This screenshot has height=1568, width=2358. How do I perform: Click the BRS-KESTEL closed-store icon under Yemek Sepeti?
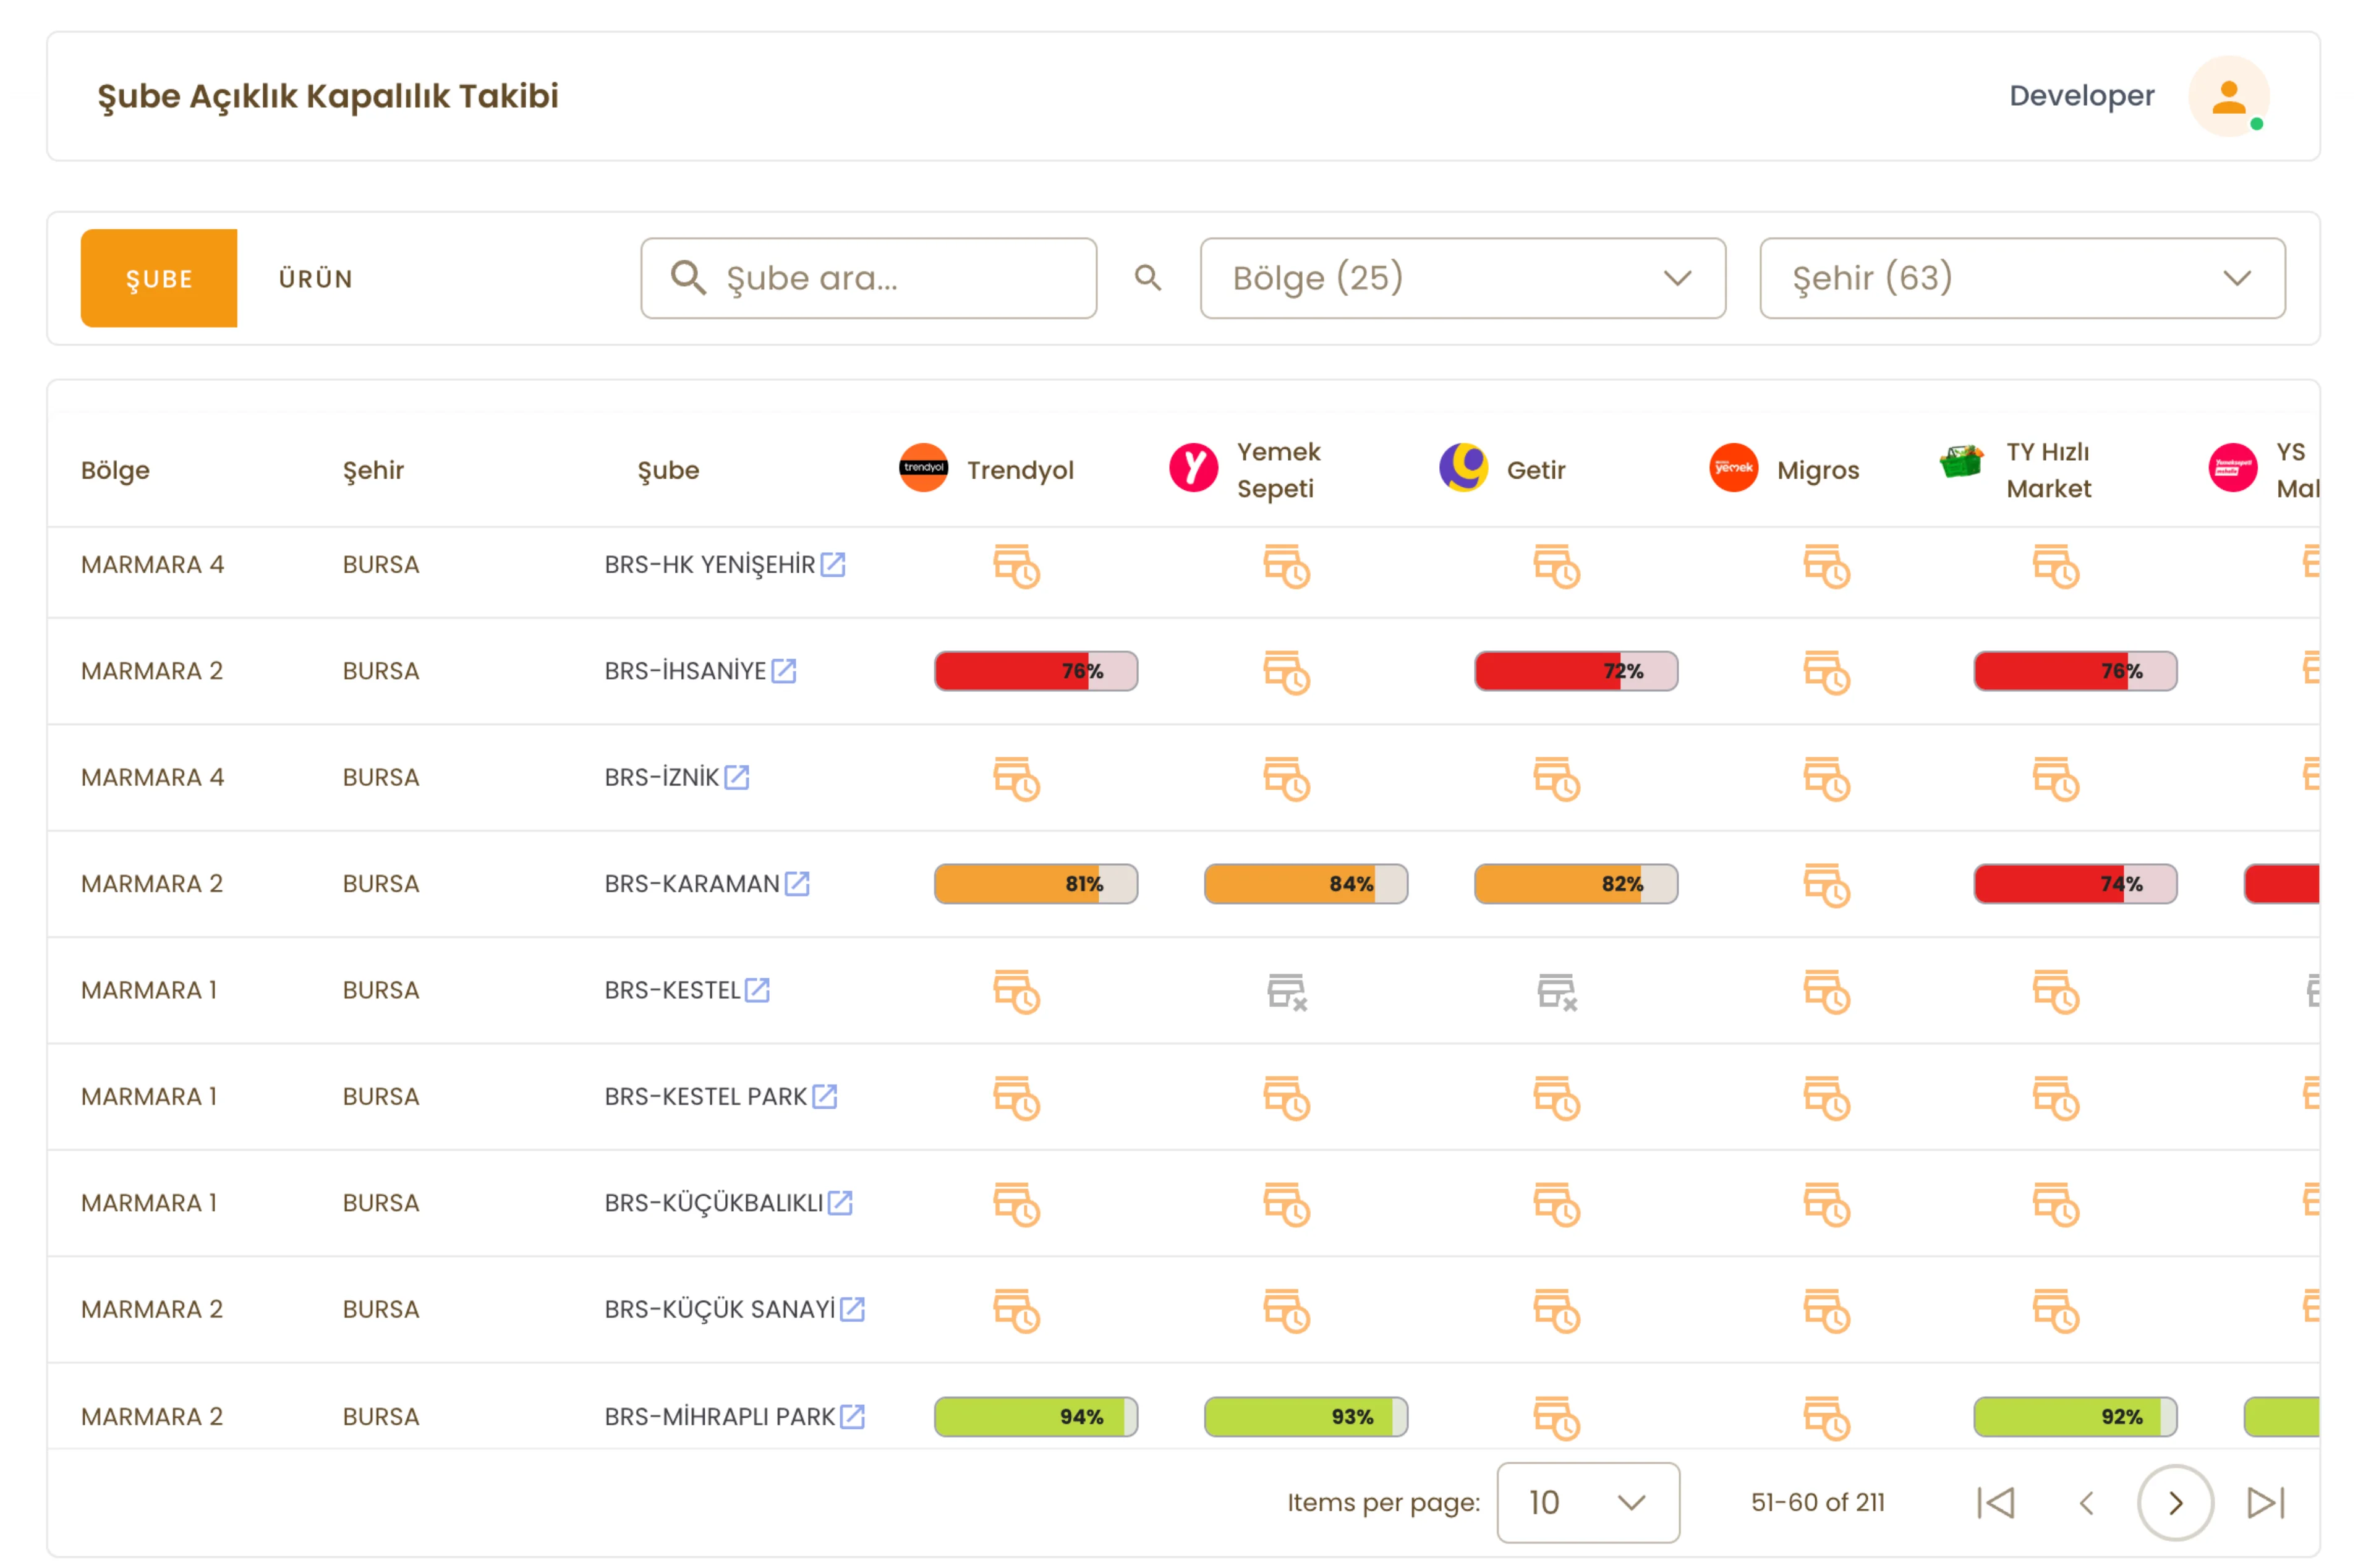[x=1286, y=991]
